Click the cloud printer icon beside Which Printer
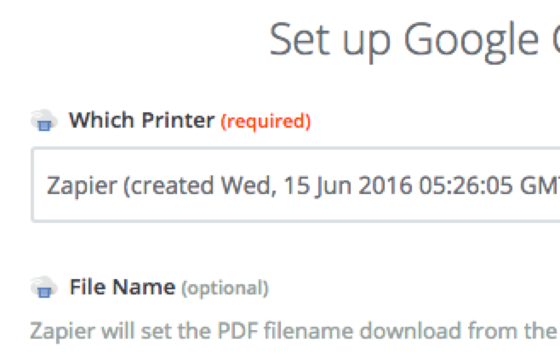This screenshot has height=354, width=560. [44, 121]
